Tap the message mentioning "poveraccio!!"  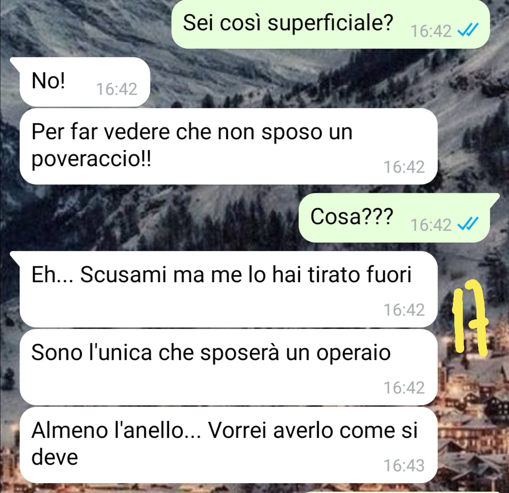click(x=229, y=146)
